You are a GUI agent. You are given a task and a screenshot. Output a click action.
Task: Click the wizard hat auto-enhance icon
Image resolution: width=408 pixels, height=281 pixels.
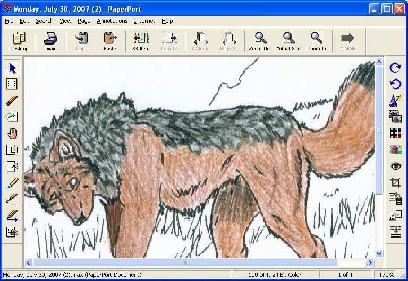[395, 100]
